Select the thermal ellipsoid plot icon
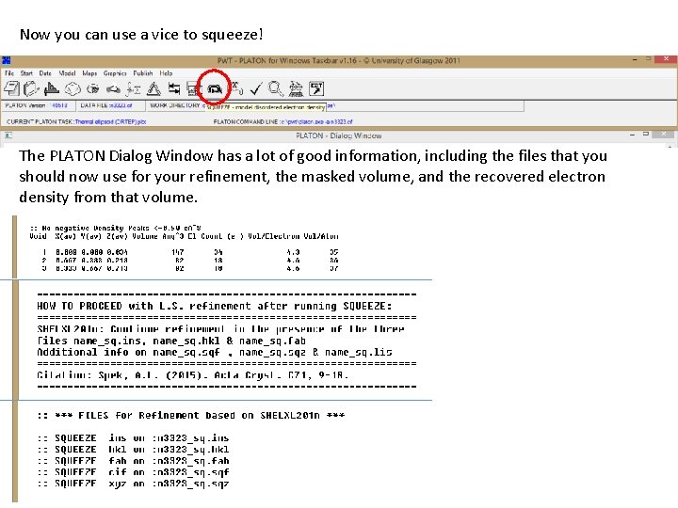678x508 pixels. [92, 89]
